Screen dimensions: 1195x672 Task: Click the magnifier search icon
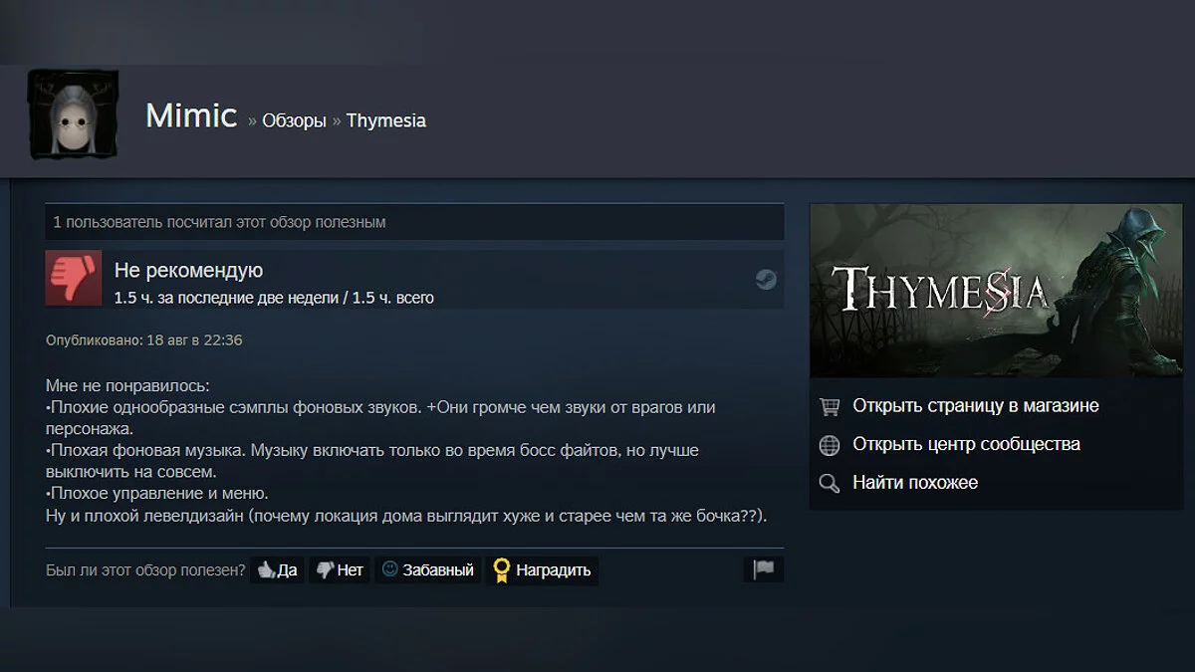pyautogui.click(x=829, y=484)
